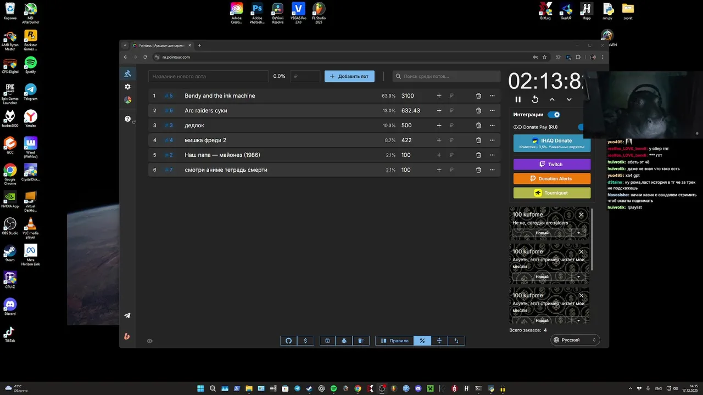Click the bug report icon
This screenshot has height=395, width=703.
pyautogui.click(x=344, y=341)
